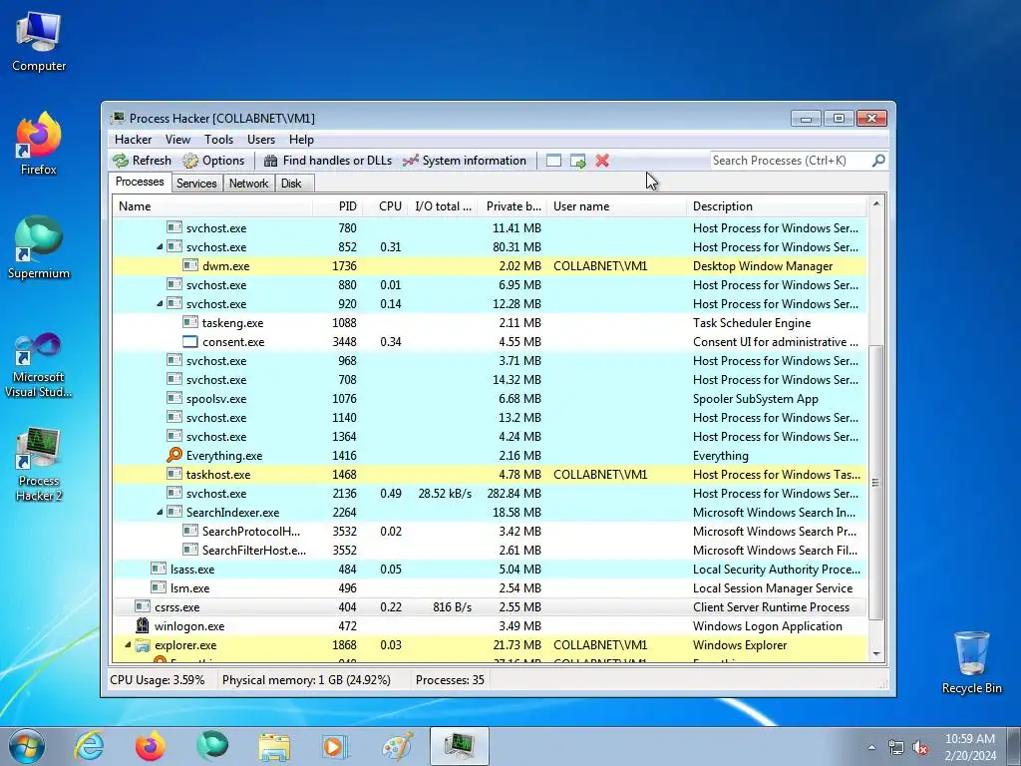
Task: Open the Help menu
Action: point(301,140)
